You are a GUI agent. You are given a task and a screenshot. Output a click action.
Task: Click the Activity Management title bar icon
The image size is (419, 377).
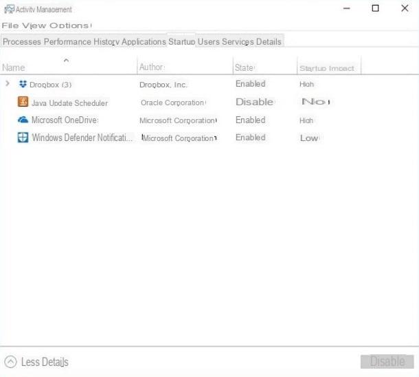(9, 10)
